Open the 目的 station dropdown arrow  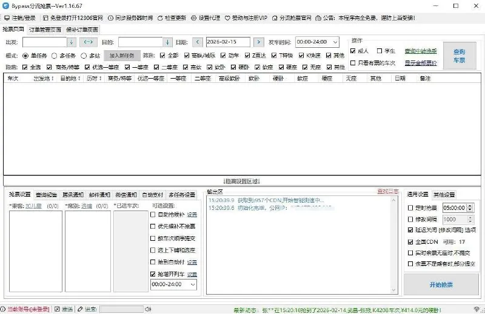[167, 42]
